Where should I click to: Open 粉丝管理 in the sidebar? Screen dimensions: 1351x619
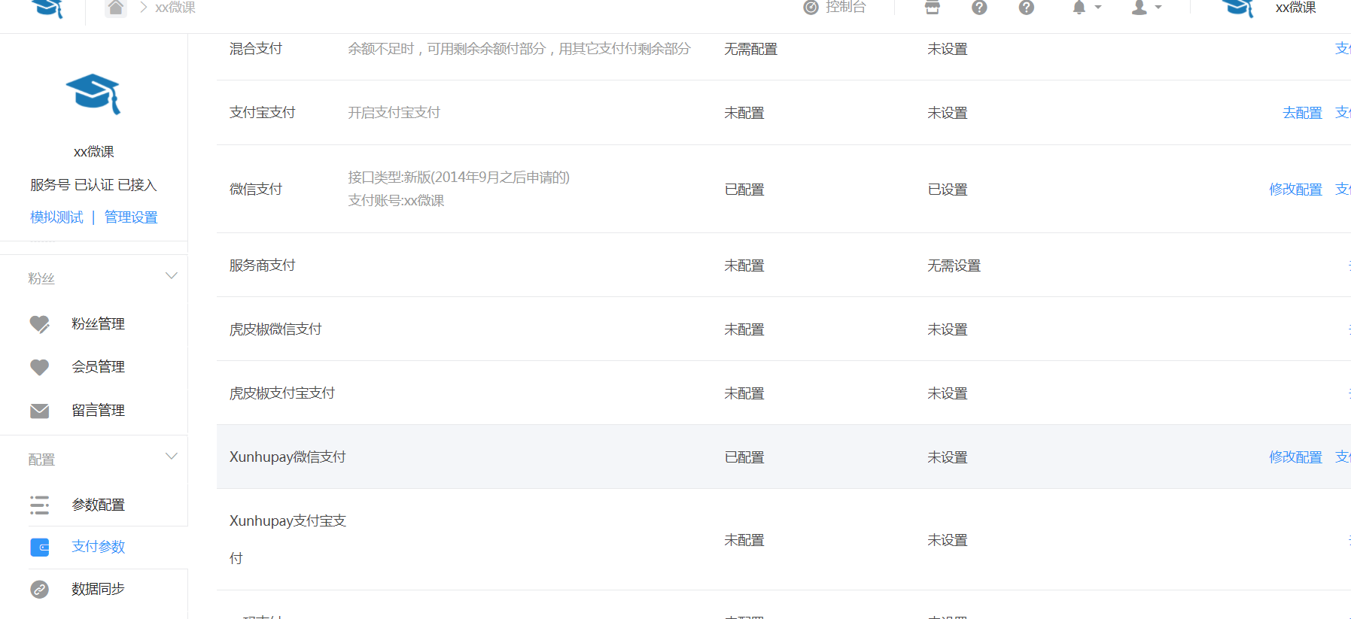[98, 324]
